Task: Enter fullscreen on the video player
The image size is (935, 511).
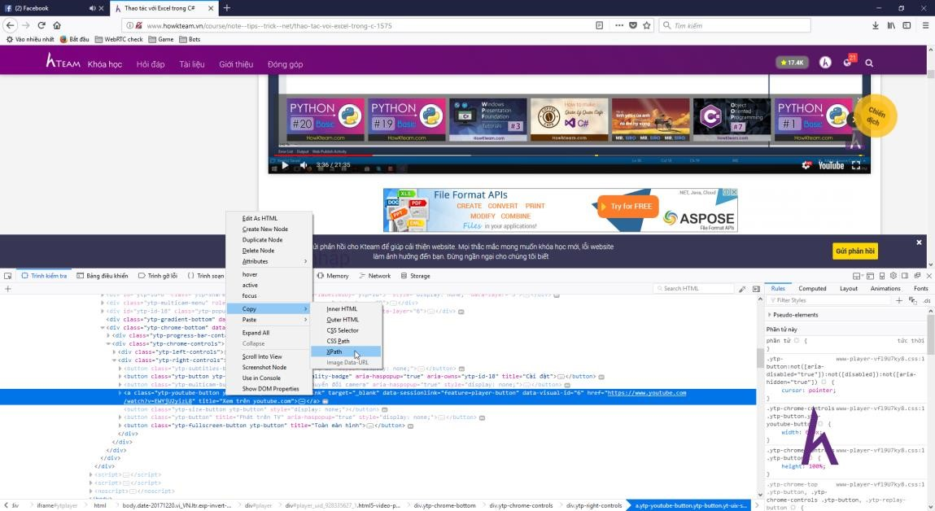Action: pos(856,165)
